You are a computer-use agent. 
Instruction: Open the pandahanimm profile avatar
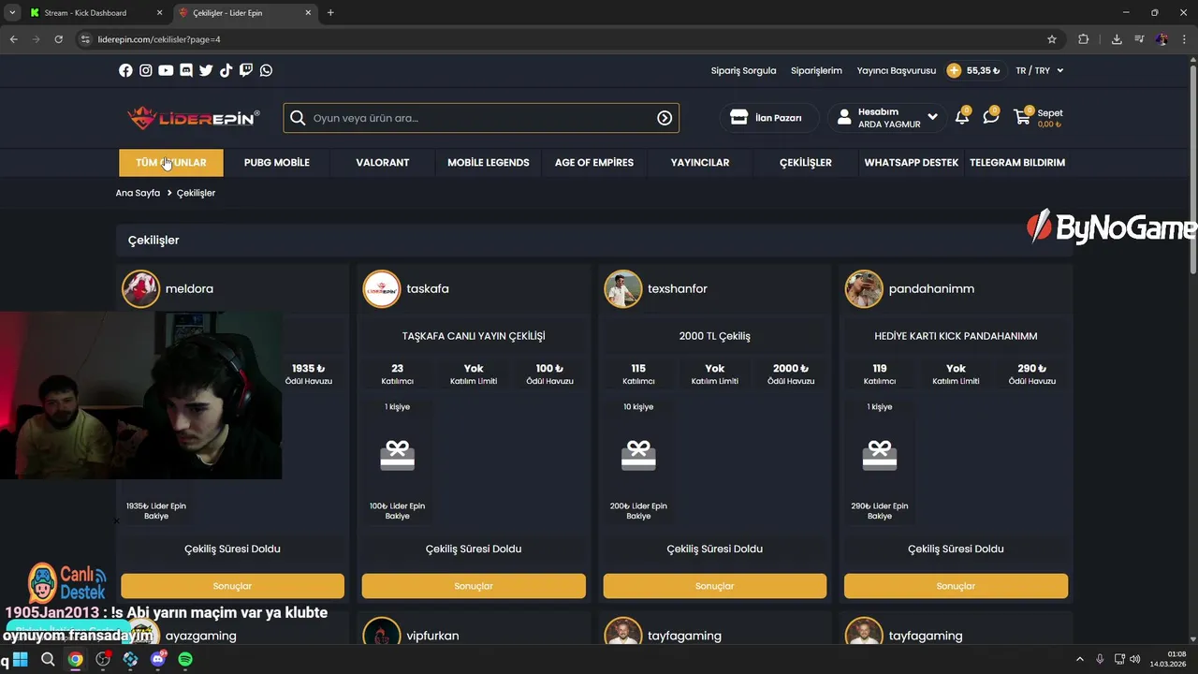click(x=864, y=289)
